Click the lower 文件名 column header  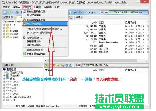(49, 70)
